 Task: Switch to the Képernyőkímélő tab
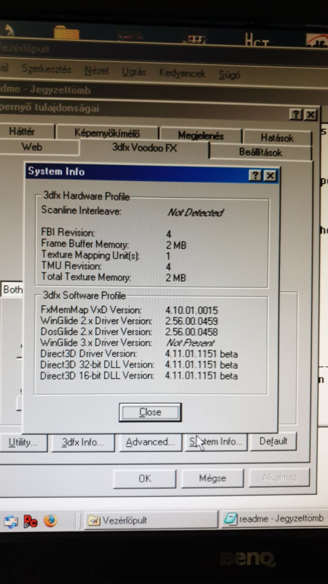(107, 133)
